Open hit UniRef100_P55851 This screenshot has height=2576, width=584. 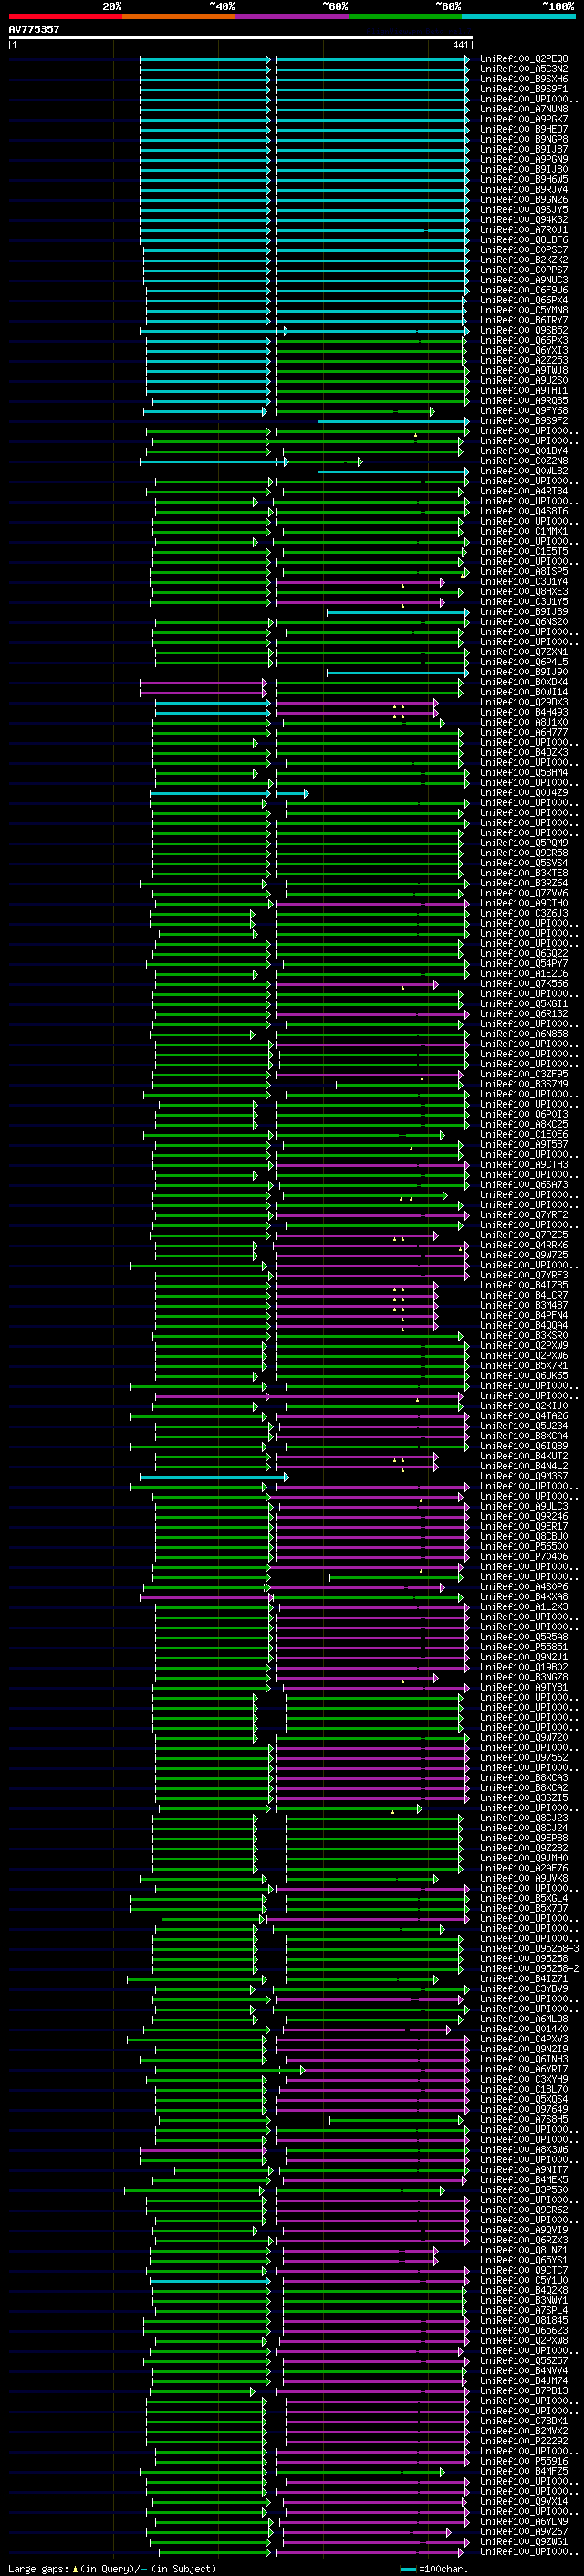tap(523, 1647)
